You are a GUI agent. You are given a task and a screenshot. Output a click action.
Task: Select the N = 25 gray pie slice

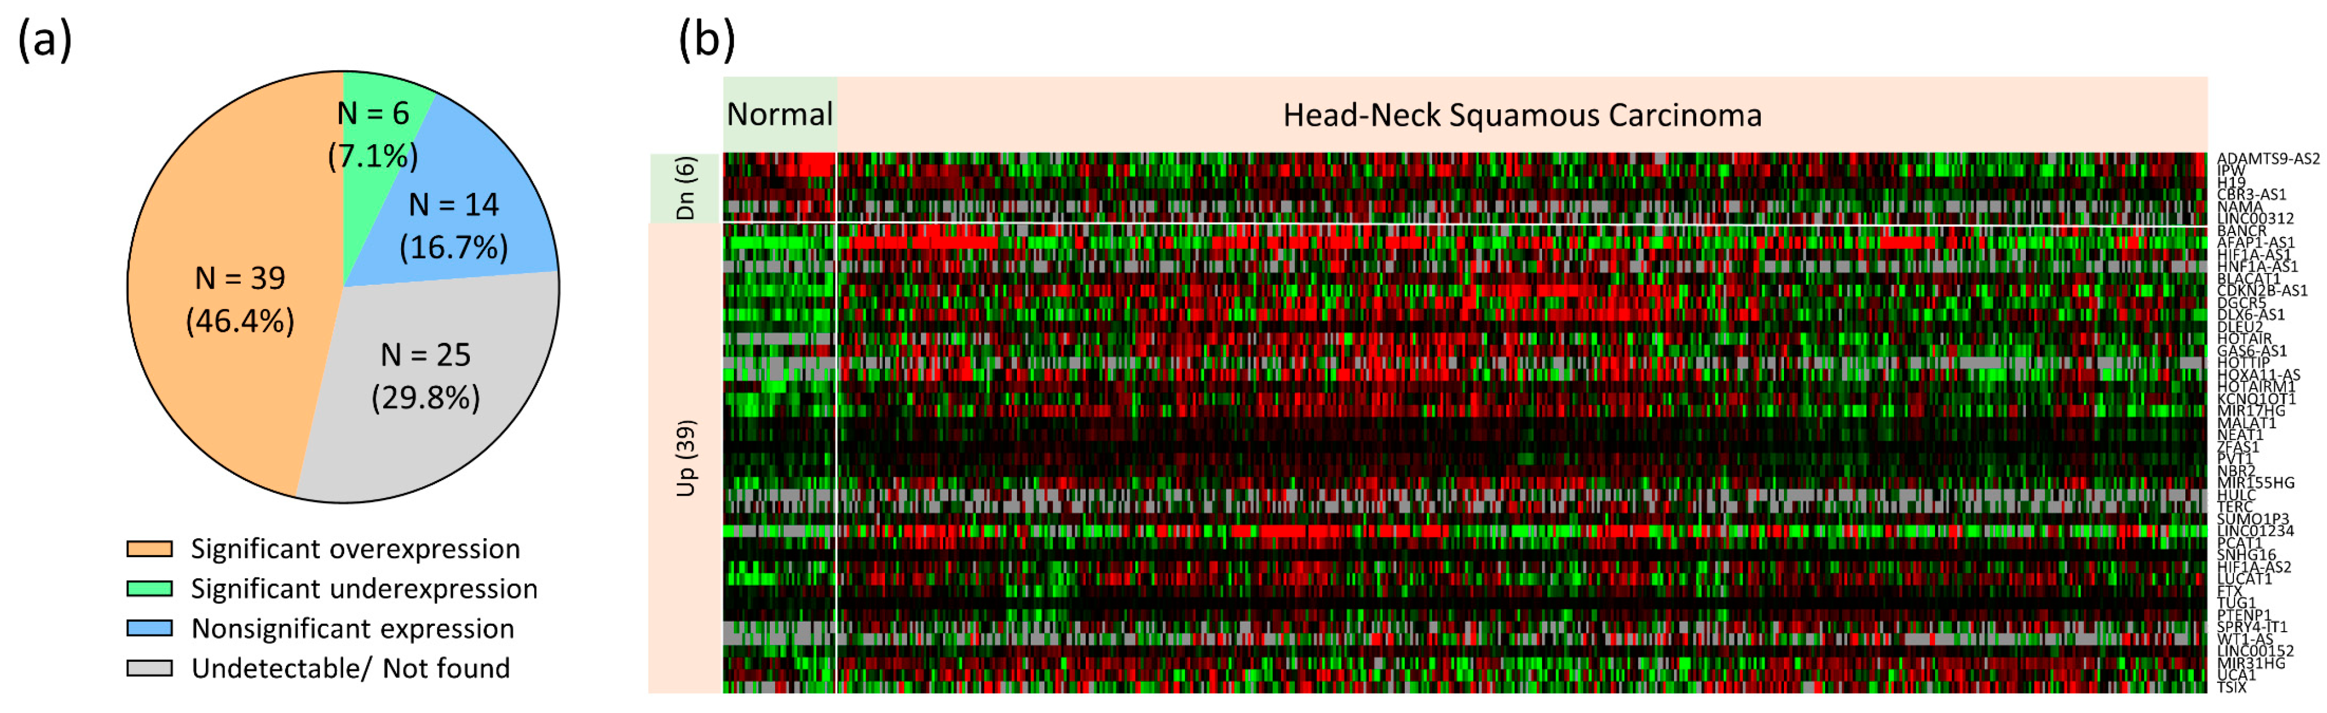click(x=426, y=375)
